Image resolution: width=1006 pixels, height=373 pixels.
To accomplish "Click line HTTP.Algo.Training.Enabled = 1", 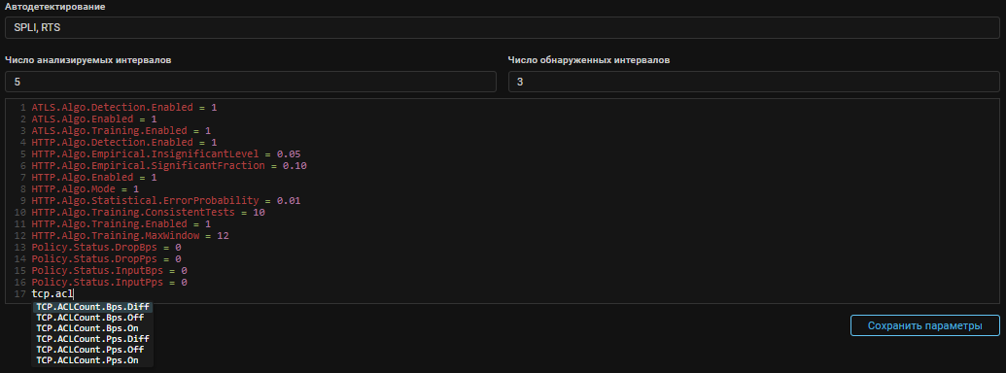I will coord(121,223).
